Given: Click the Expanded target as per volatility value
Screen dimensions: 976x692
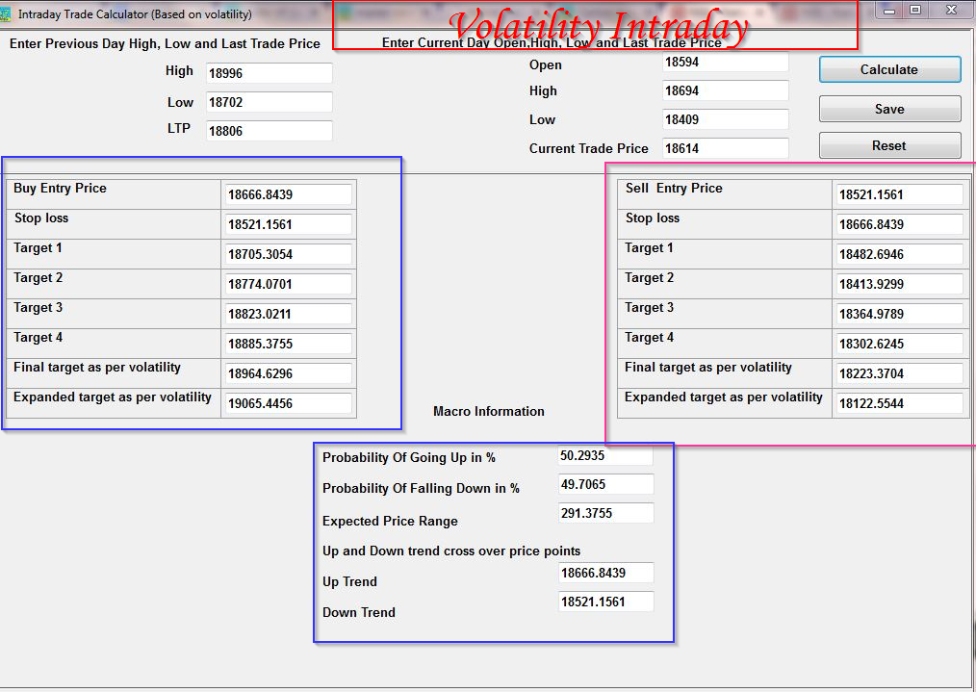Looking at the screenshot, I should point(286,403).
